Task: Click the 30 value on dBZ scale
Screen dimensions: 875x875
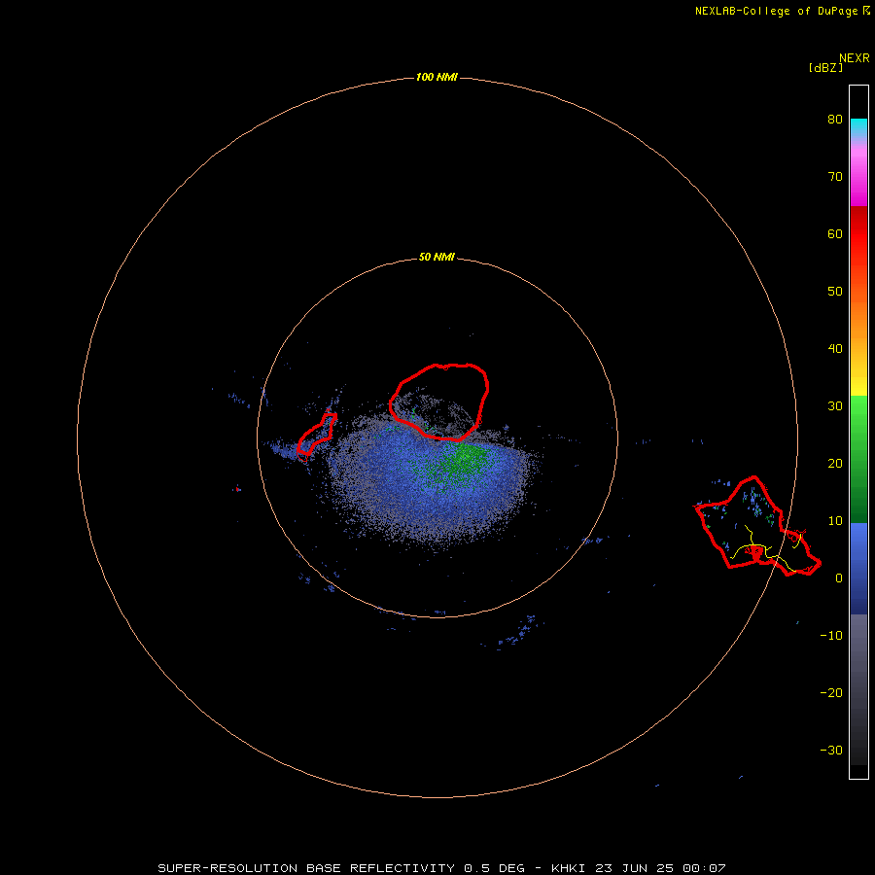Action: point(835,406)
